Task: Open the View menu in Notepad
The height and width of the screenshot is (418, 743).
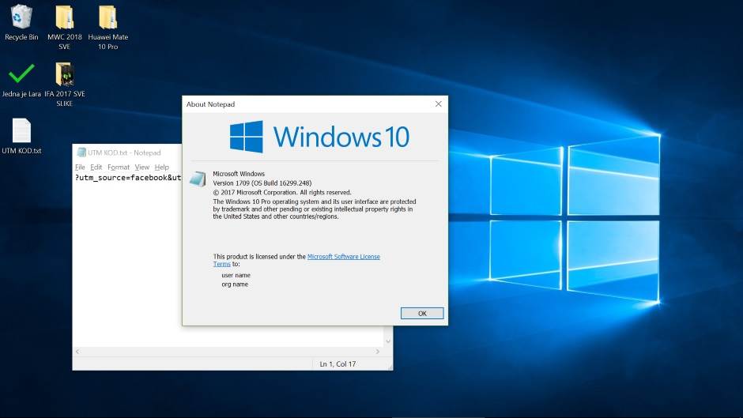Action: coord(141,168)
